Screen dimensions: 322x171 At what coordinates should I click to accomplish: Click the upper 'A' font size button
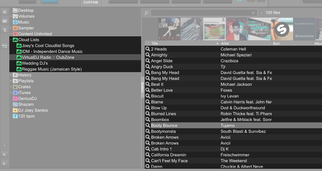click(x=5, y=154)
